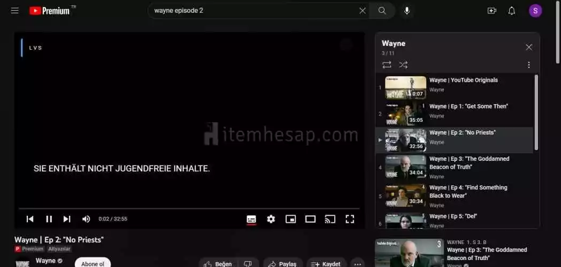Toggle playlist loop mode
Viewport: 561px width, 267px height.
click(x=387, y=65)
